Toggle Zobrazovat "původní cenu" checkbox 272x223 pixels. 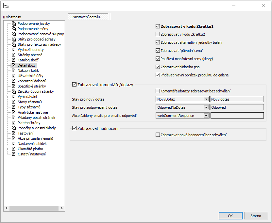pyautogui.click(x=158, y=50)
